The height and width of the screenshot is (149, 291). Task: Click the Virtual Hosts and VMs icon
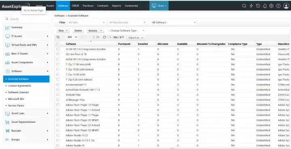tap(7, 45)
